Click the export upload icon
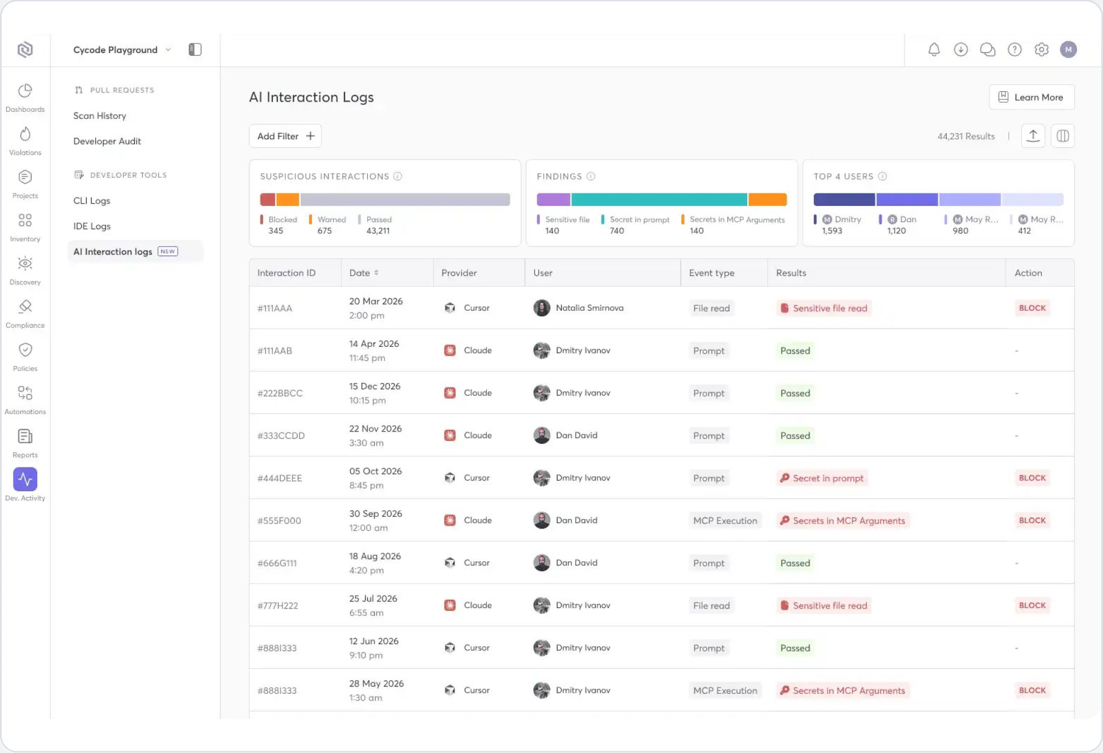Viewport: 1103px width, 753px height. pos(1033,136)
